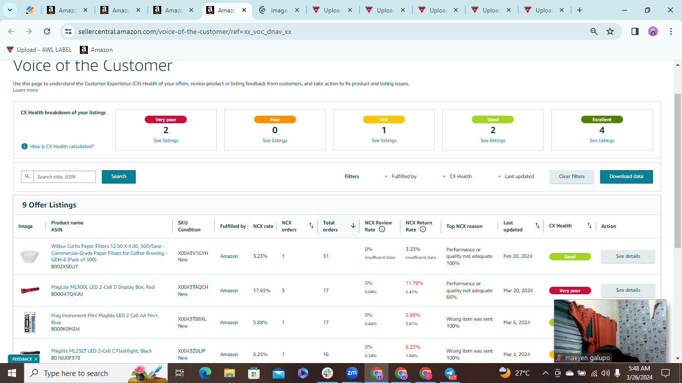Reload the Seller Central page
This screenshot has height=383, width=682.
pyautogui.click(x=47, y=31)
